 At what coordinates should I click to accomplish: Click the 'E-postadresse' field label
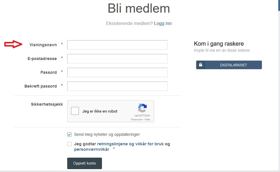42,59
